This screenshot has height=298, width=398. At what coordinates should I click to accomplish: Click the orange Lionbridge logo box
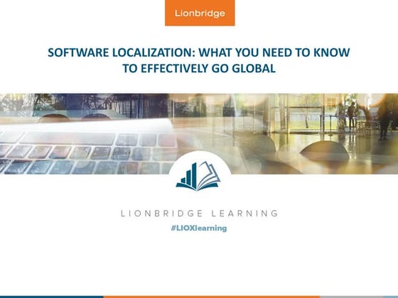point(200,13)
